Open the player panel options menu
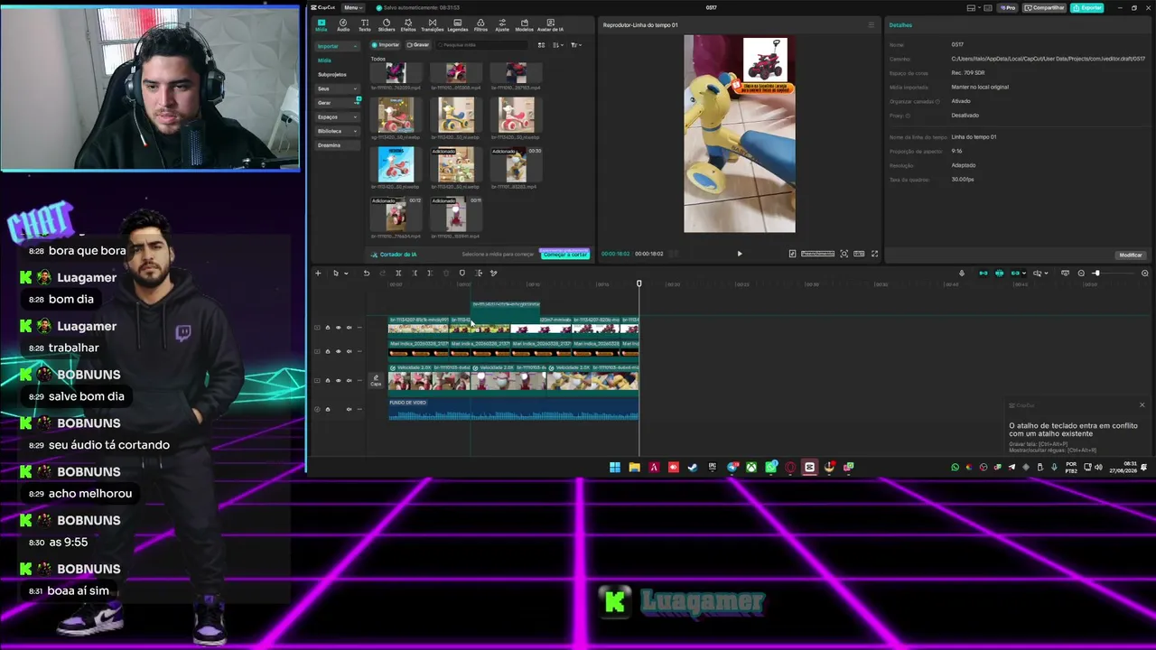Image resolution: width=1156 pixels, height=650 pixels. (x=872, y=24)
